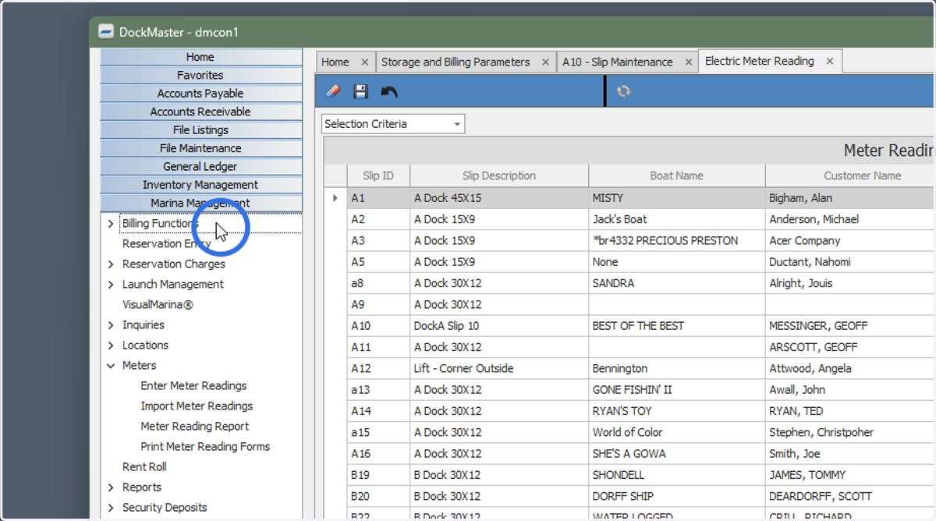Click the eraser/clear icon in toolbar
Screen dimensions: 936x521
click(333, 91)
